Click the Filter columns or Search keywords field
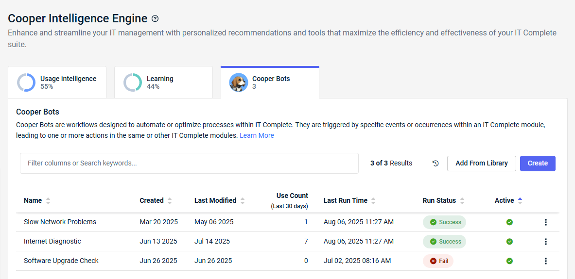The width and height of the screenshot is (575, 279). (189, 164)
